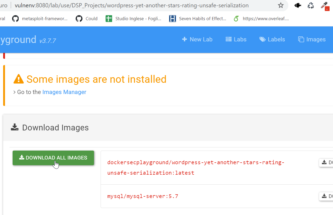Viewport: 333px width, 215px height.
Task: Click the orange warning triangle icon
Action: click(18, 79)
